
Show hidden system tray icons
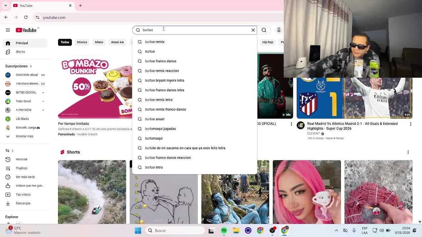tap(336, 231)
